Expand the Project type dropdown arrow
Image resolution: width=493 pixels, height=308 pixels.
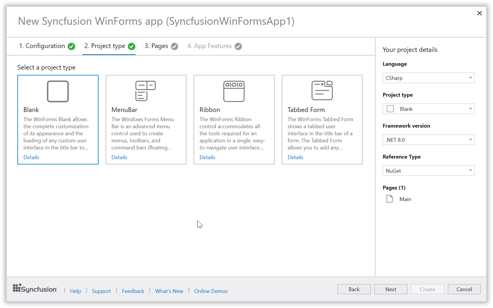[470, 108]
